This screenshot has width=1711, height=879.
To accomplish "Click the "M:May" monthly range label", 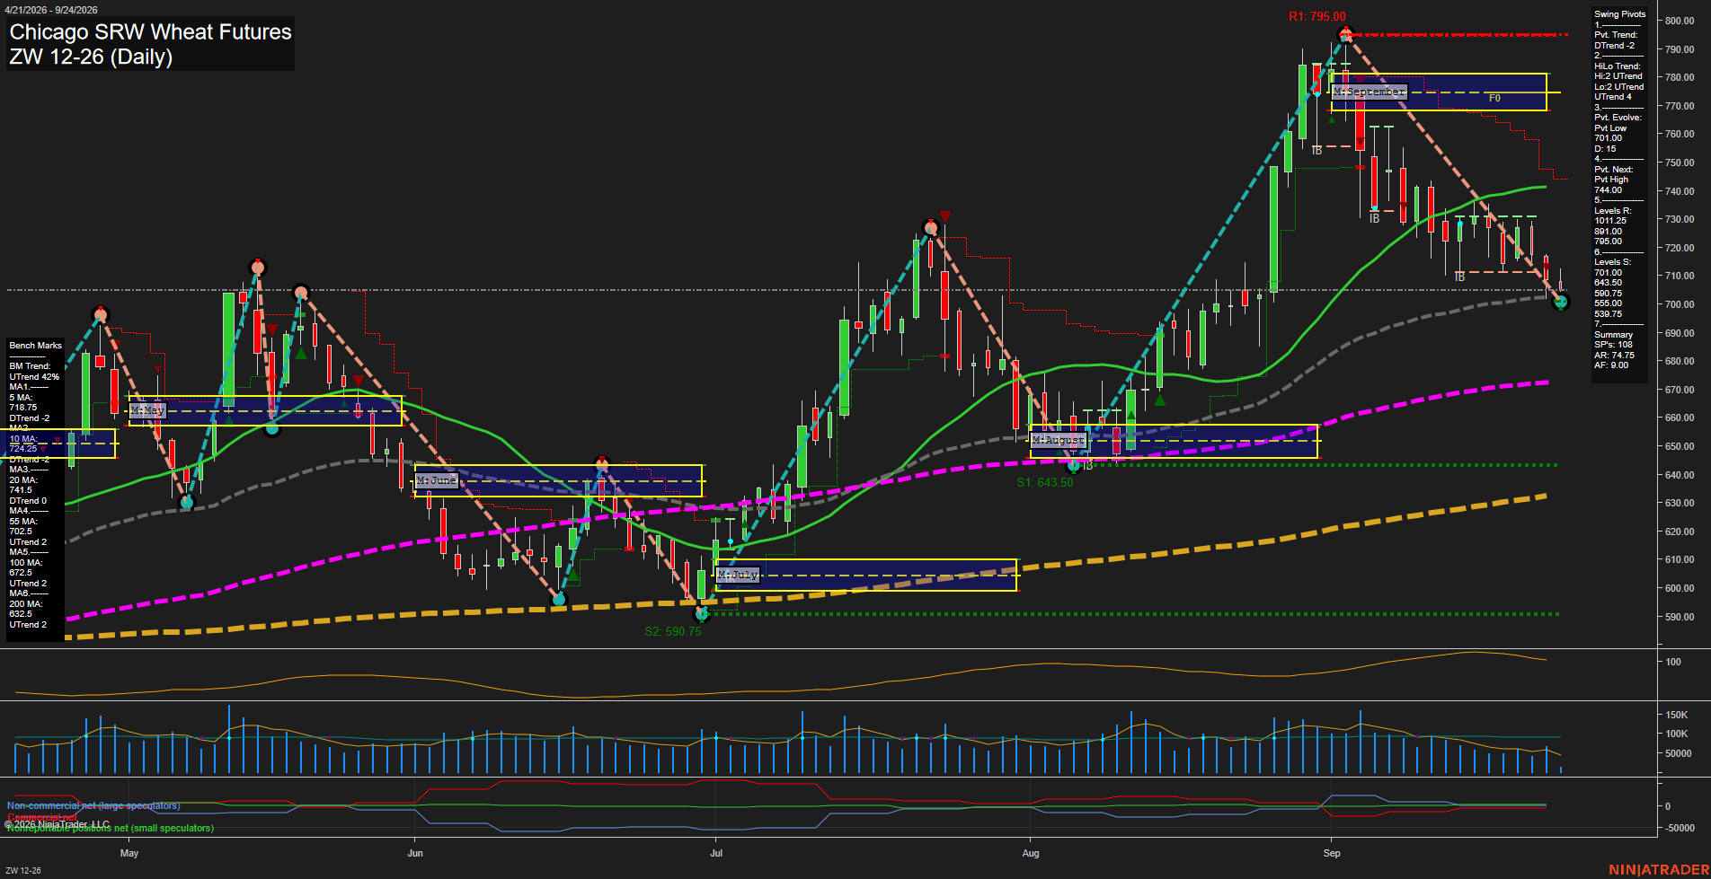I will coord(147,410).
